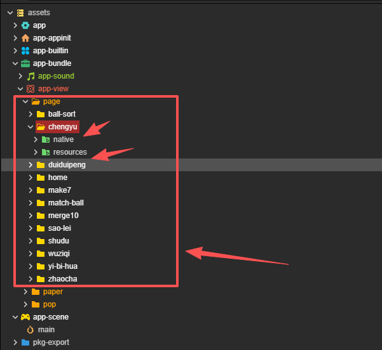Expand the resources bundle folder
Screen dimensions: 382x350
[36, 152]
